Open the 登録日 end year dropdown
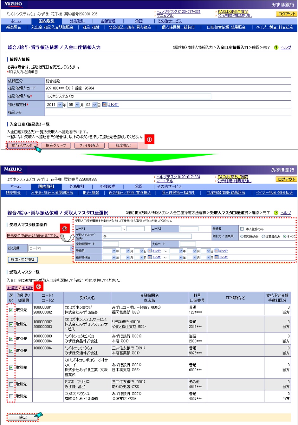Screen dimensions: 298x425 pyautogui.click(x=176, y=251)
